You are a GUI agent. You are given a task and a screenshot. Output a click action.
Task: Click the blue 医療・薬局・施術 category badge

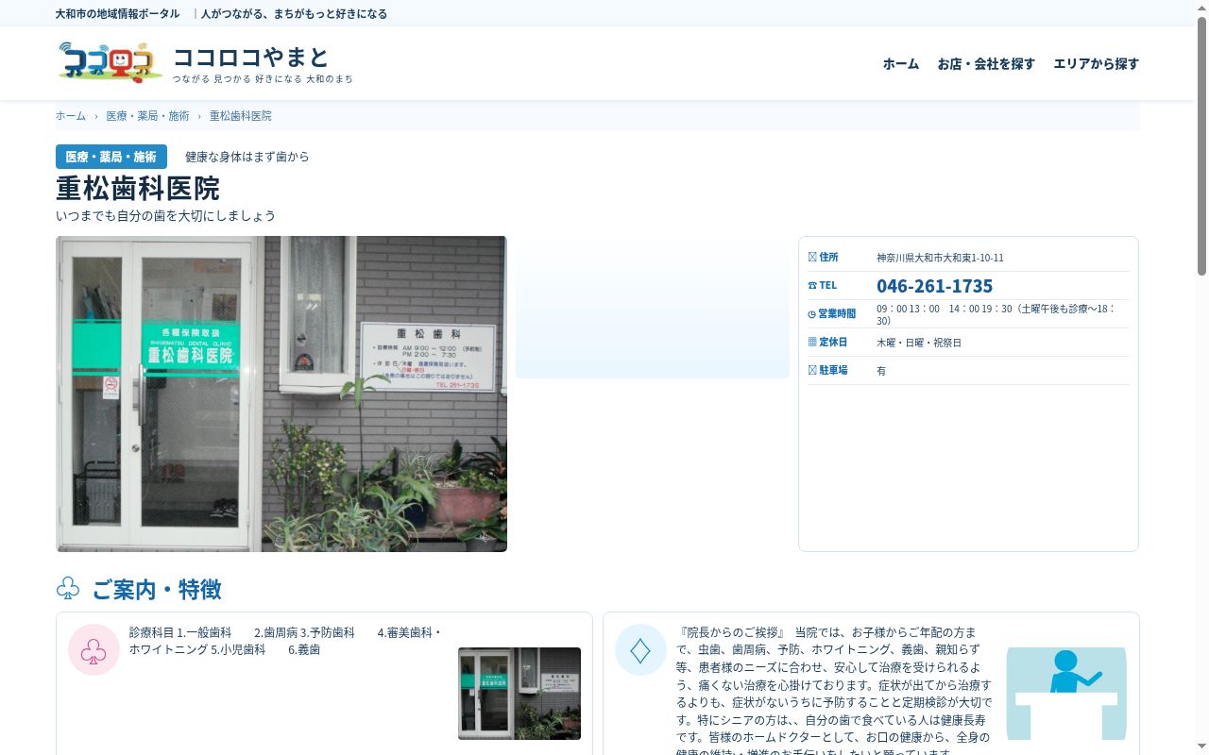[111, 157]
